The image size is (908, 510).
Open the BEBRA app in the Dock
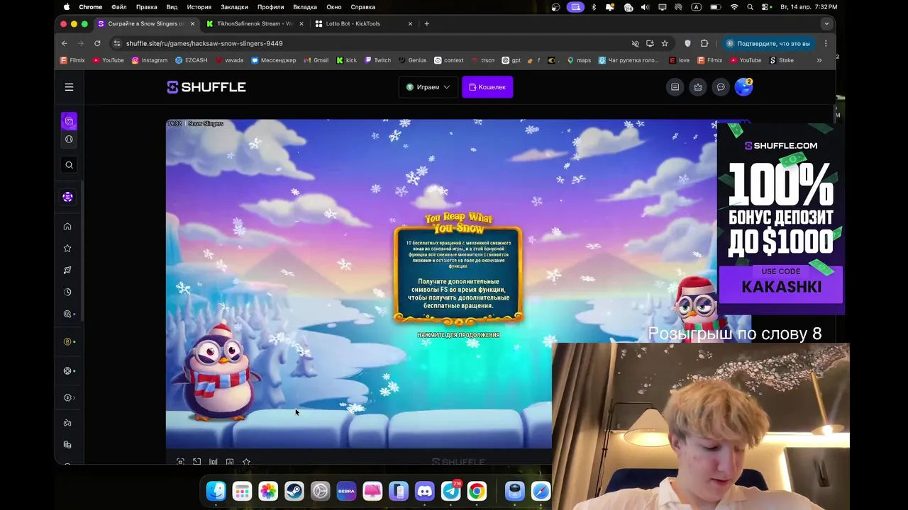pyautogui.click(x=346, y=491)
